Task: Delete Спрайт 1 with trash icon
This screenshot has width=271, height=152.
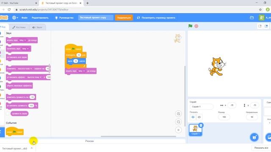Action: tap(201, 125)
